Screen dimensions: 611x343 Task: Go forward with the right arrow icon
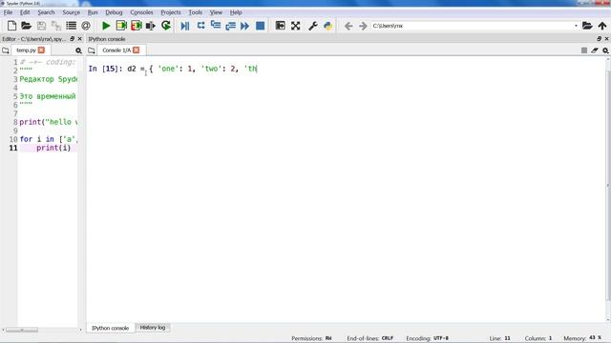tap(363, 26)
